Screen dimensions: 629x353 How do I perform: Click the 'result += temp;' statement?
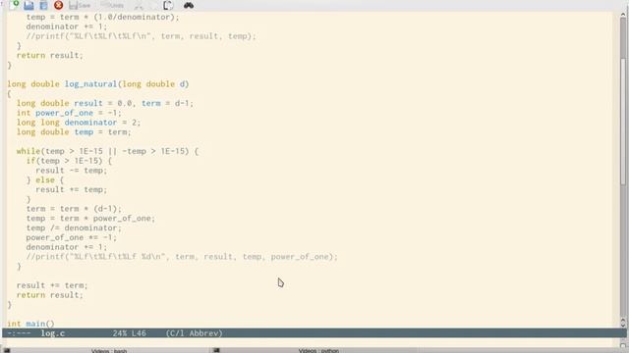point(72,189)
